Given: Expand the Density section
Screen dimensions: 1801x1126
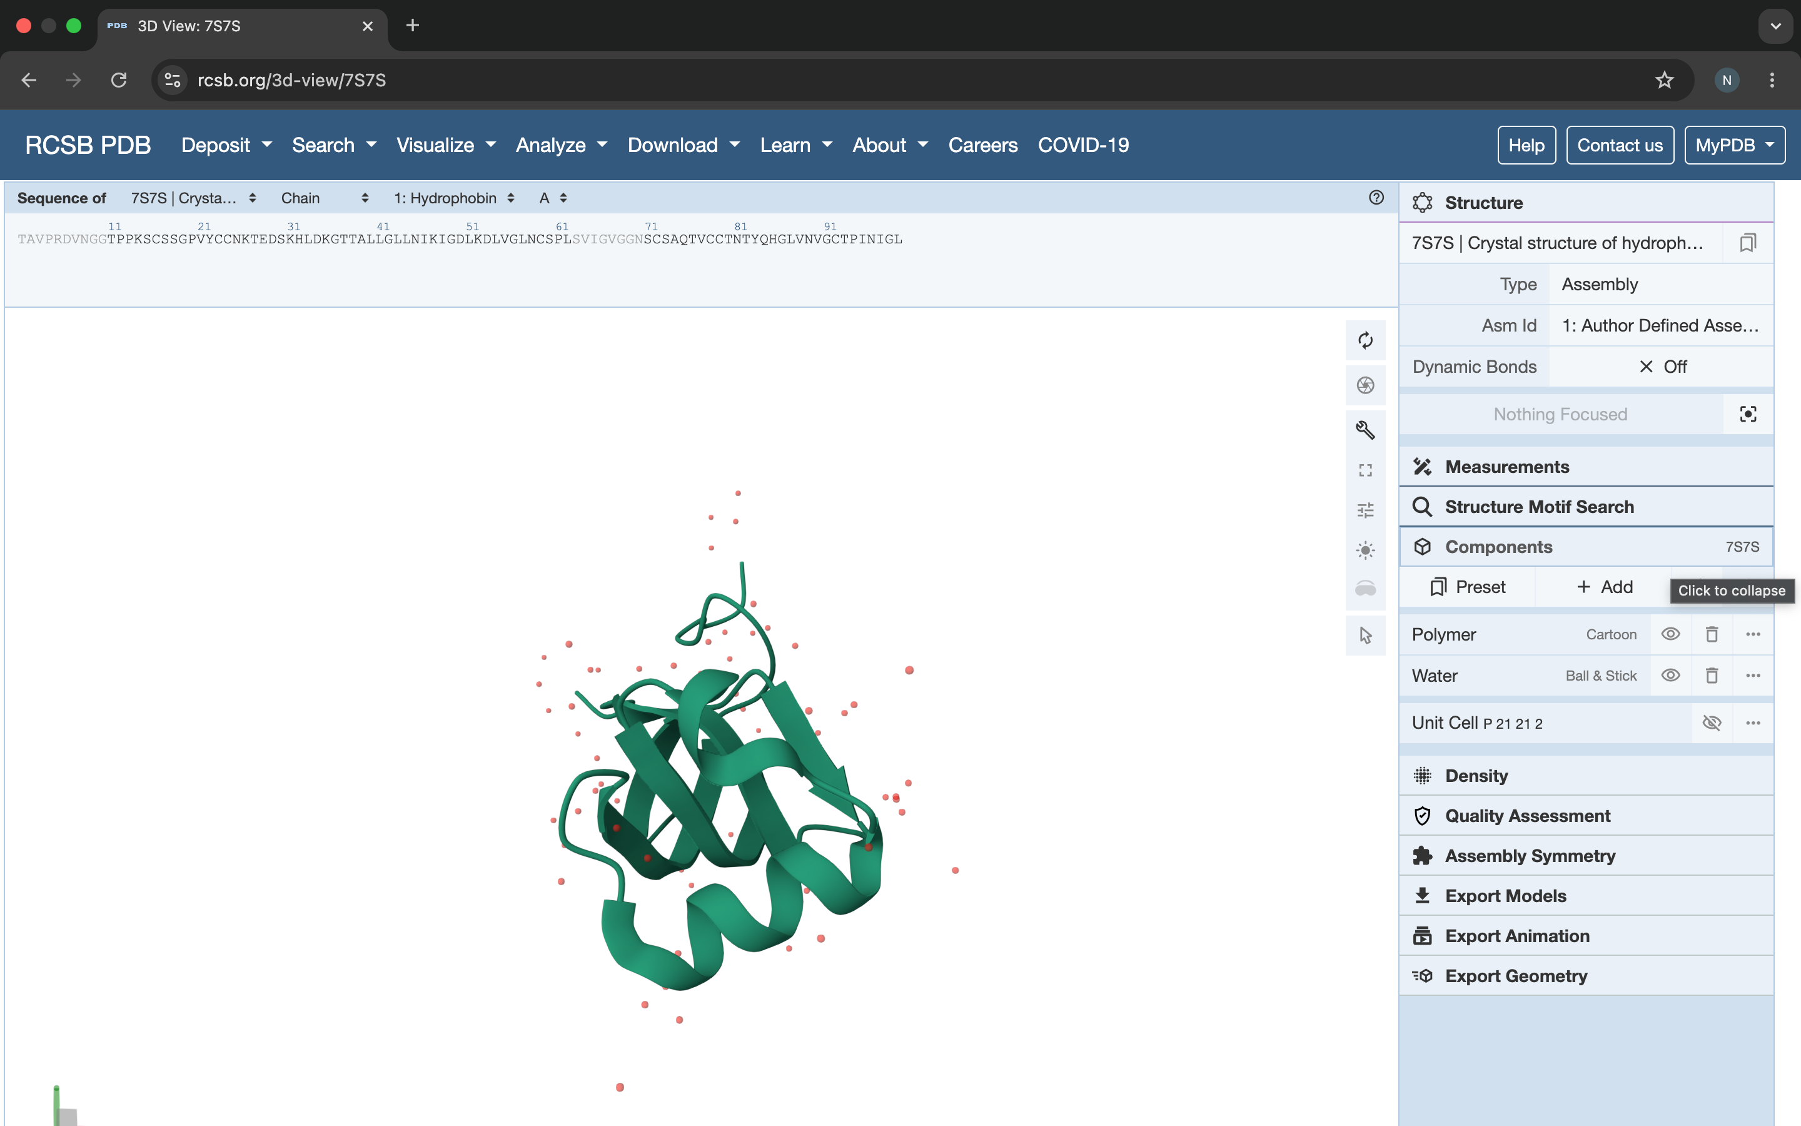Looking at the screenshot, I should (1586, 776).
